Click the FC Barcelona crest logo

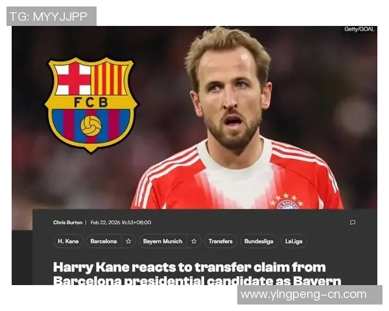pyautogui.click(x=91, y=105)
